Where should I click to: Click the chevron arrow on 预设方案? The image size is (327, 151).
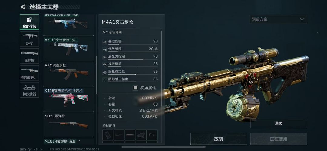(x=302, y=19)
